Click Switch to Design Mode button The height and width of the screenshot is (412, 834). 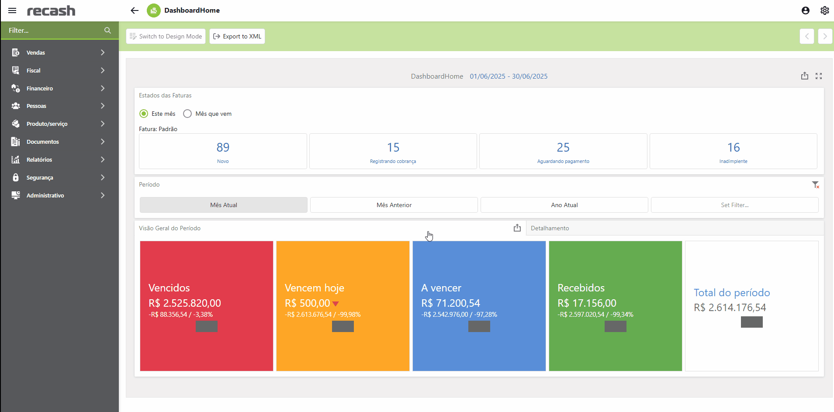(166, 36)
